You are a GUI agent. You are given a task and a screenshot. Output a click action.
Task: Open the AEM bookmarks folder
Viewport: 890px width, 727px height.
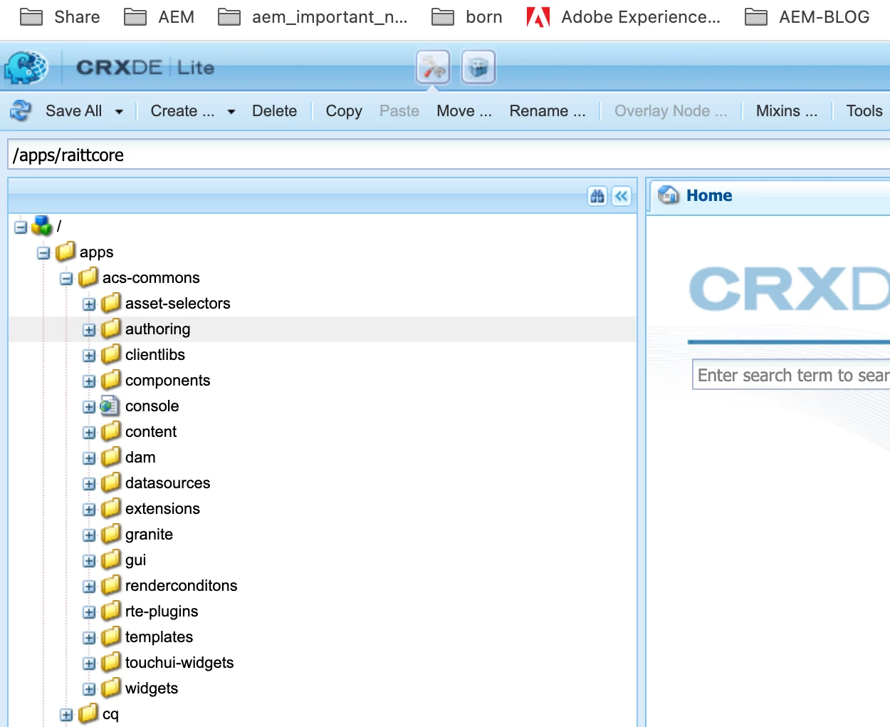tap(159, 17)
